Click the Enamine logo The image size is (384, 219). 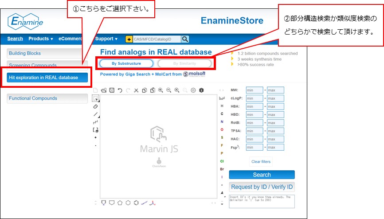[25, 22]
